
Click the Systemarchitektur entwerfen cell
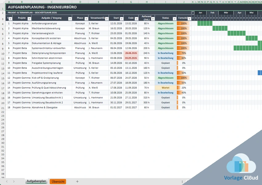coord(52,48)
